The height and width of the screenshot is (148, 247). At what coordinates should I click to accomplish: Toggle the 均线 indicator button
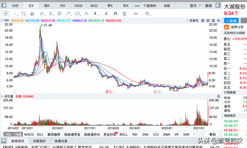18,135
